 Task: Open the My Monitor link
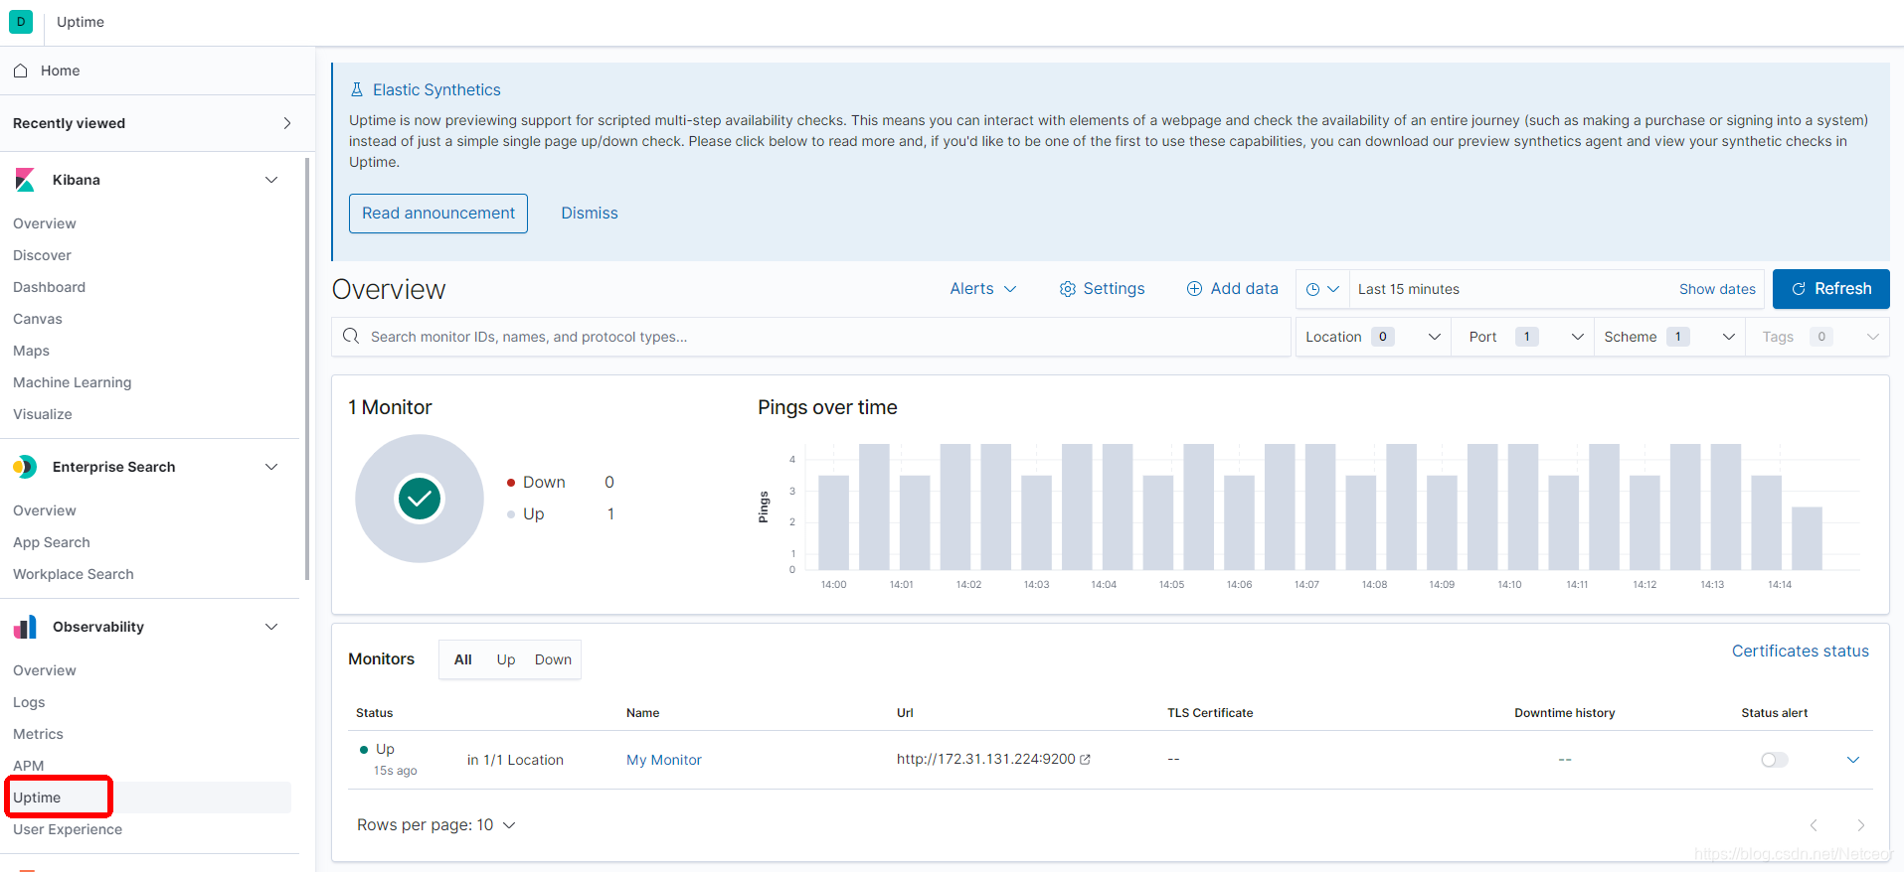click(664, 760)
